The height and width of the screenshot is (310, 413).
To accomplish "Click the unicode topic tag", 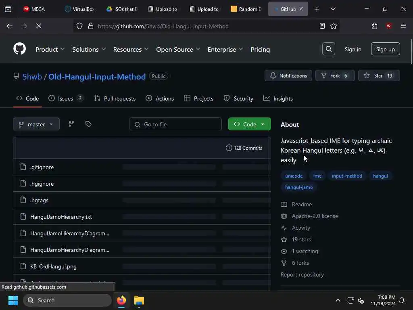I will (x=294, y=176).
